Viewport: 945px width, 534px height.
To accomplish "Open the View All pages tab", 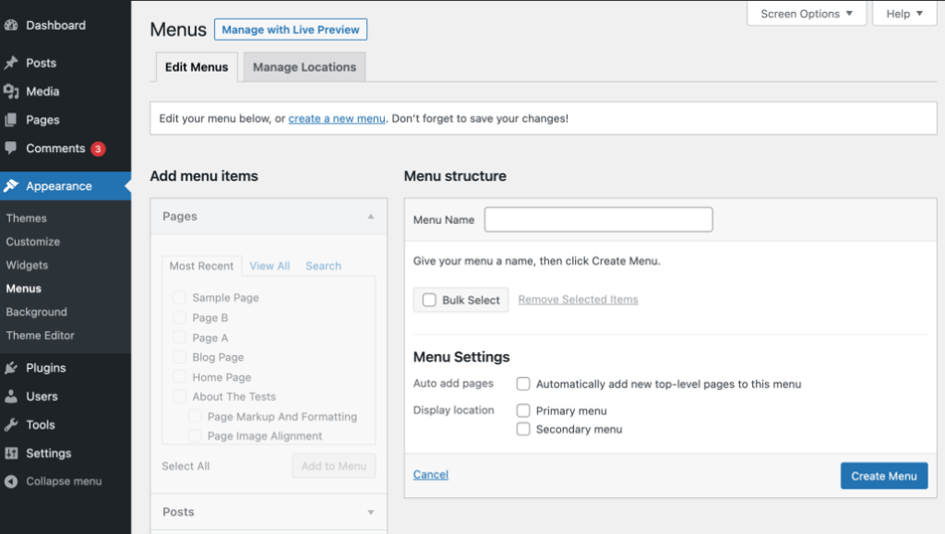I will (x=269, y=265).
